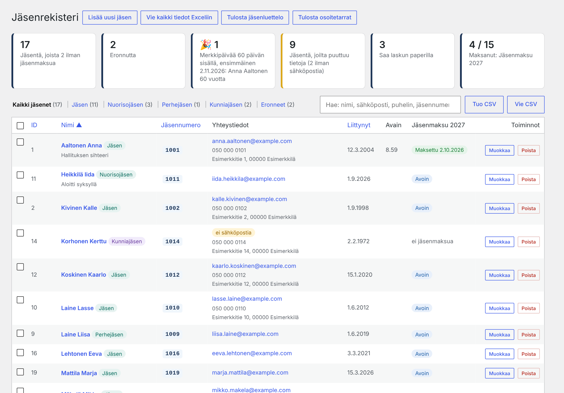Click Muokkaa for Laine Lasse
The image size is (564, 393).
pyautogui.click(x=499, y=308)
